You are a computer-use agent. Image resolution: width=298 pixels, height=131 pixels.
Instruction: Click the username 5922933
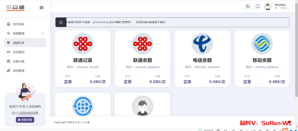coord(280,5)
